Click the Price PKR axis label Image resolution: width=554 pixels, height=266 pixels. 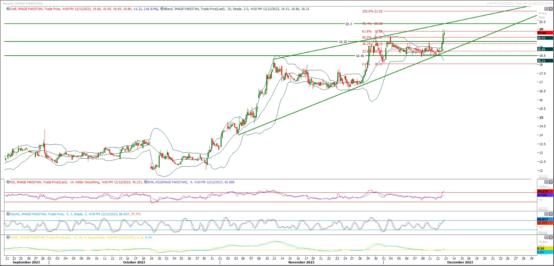pos(542,15)
